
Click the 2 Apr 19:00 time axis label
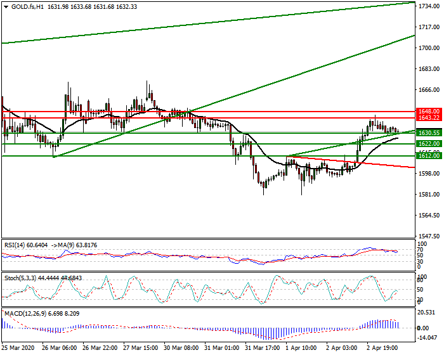(x=383, y=347)
